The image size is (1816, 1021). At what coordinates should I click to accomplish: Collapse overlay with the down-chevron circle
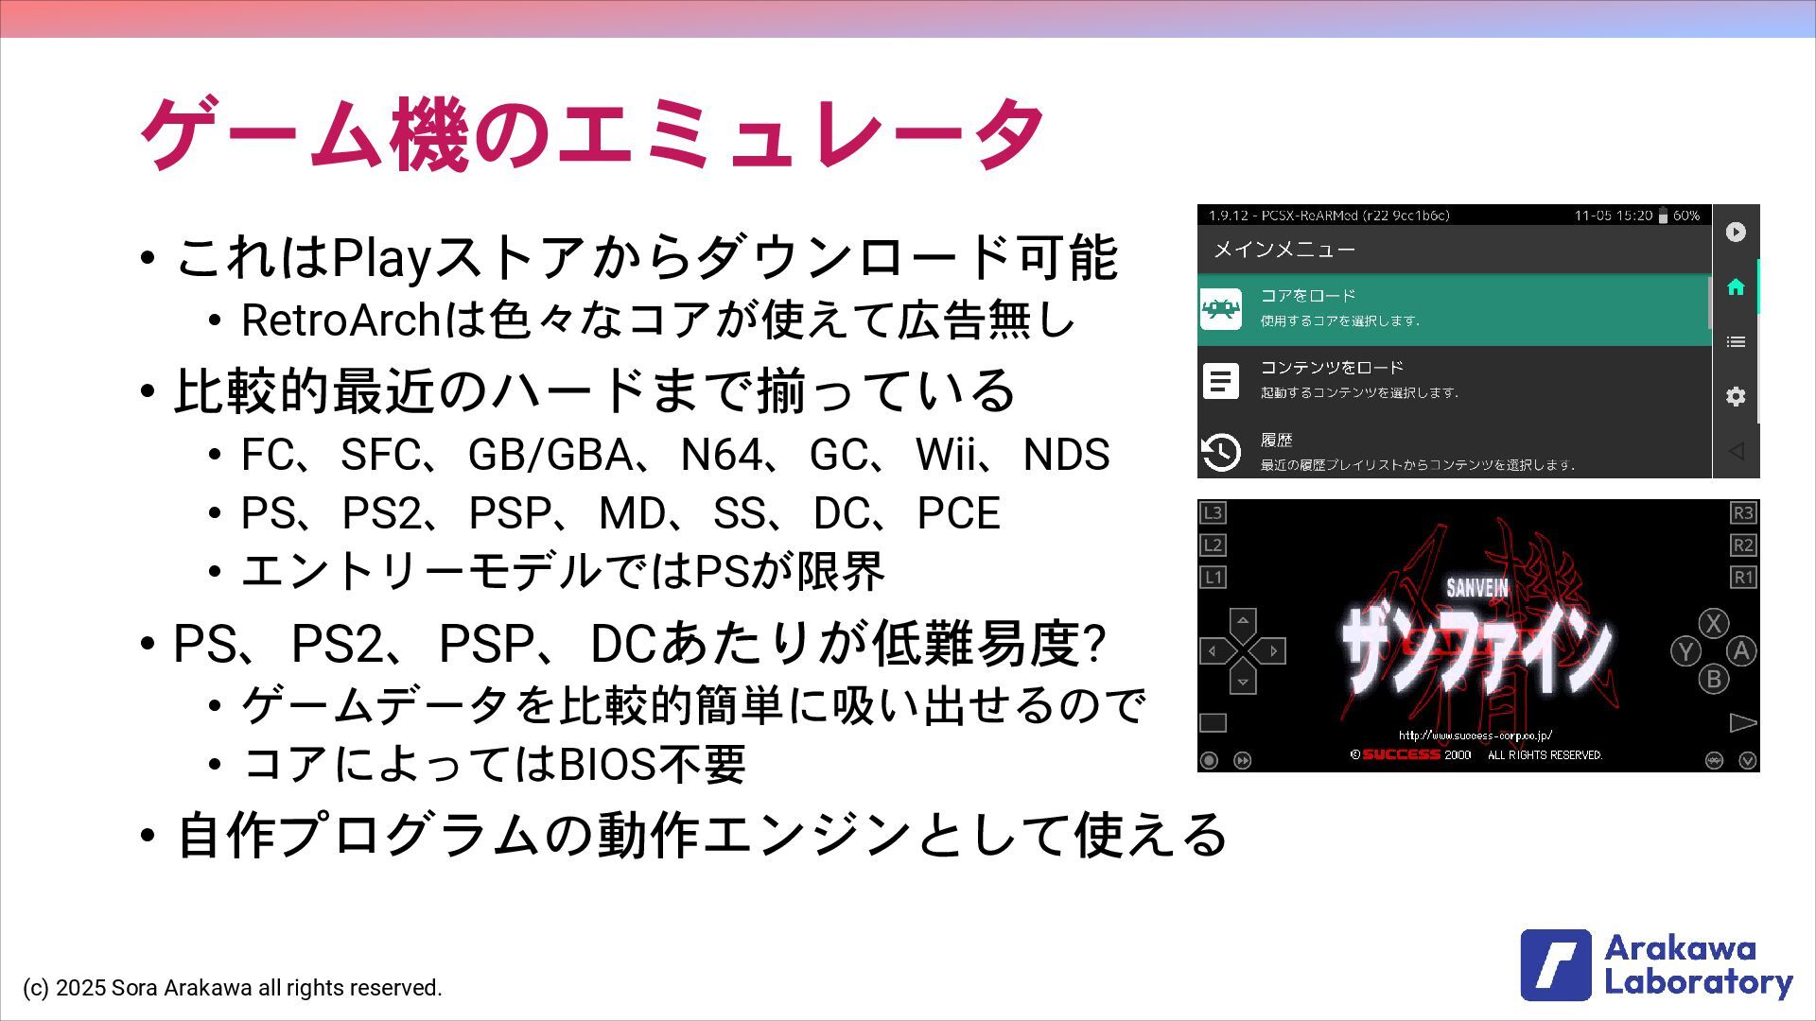point(1747,760)
